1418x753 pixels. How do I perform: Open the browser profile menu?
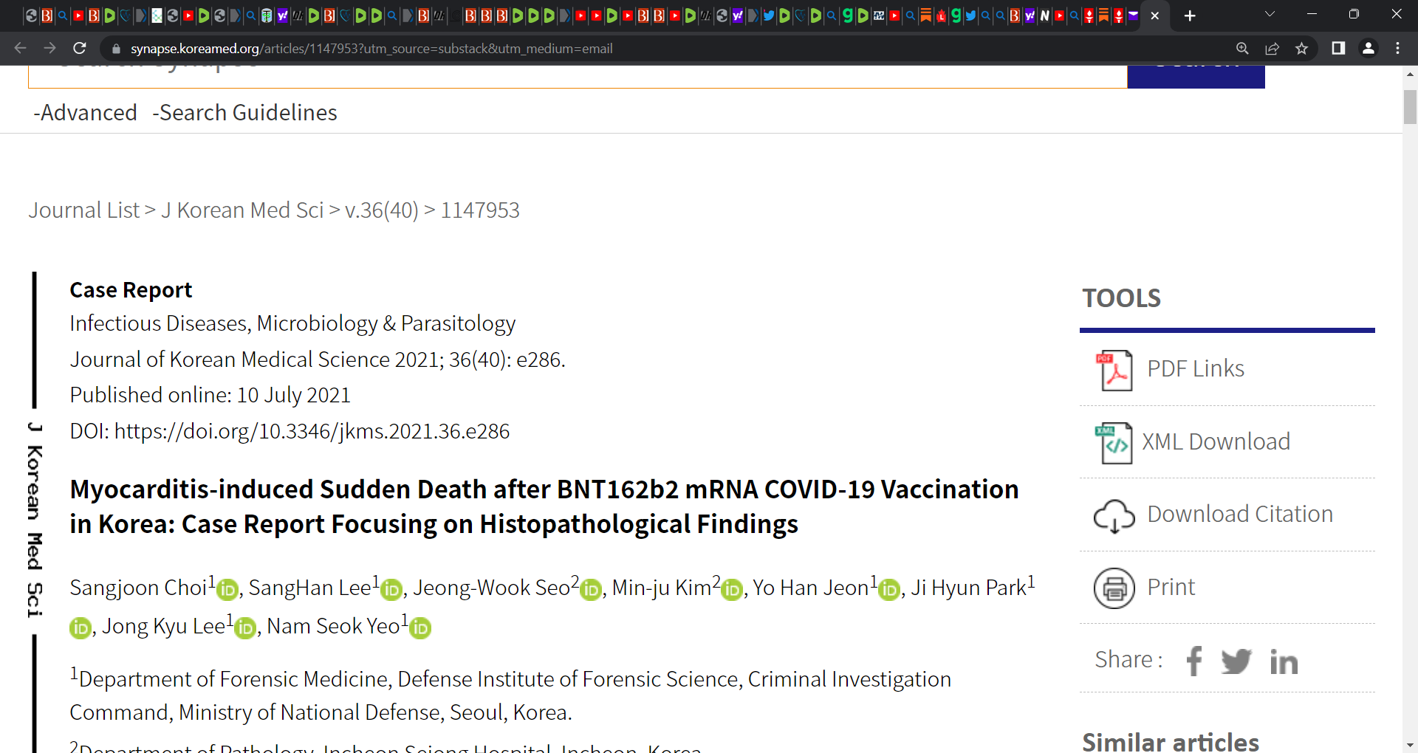pyautogui.click(x=1368, y=48)
